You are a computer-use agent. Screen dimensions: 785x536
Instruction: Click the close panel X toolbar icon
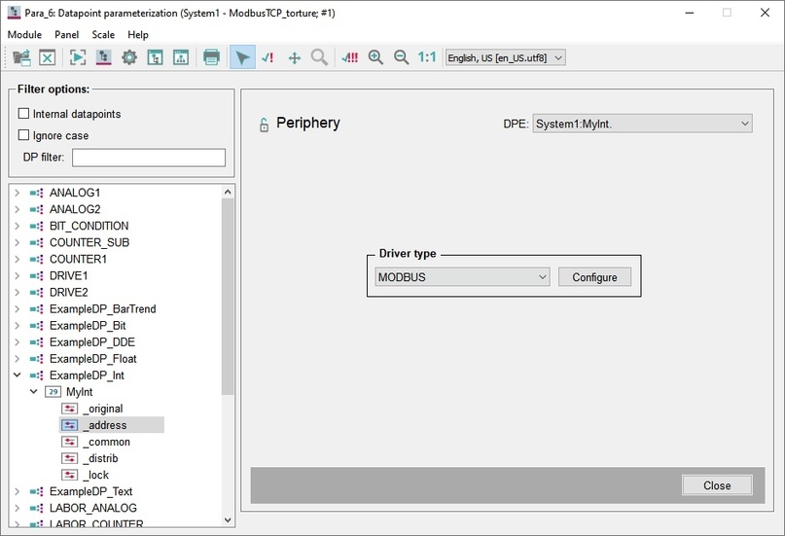pyautogui.click(x=47, y=57)
